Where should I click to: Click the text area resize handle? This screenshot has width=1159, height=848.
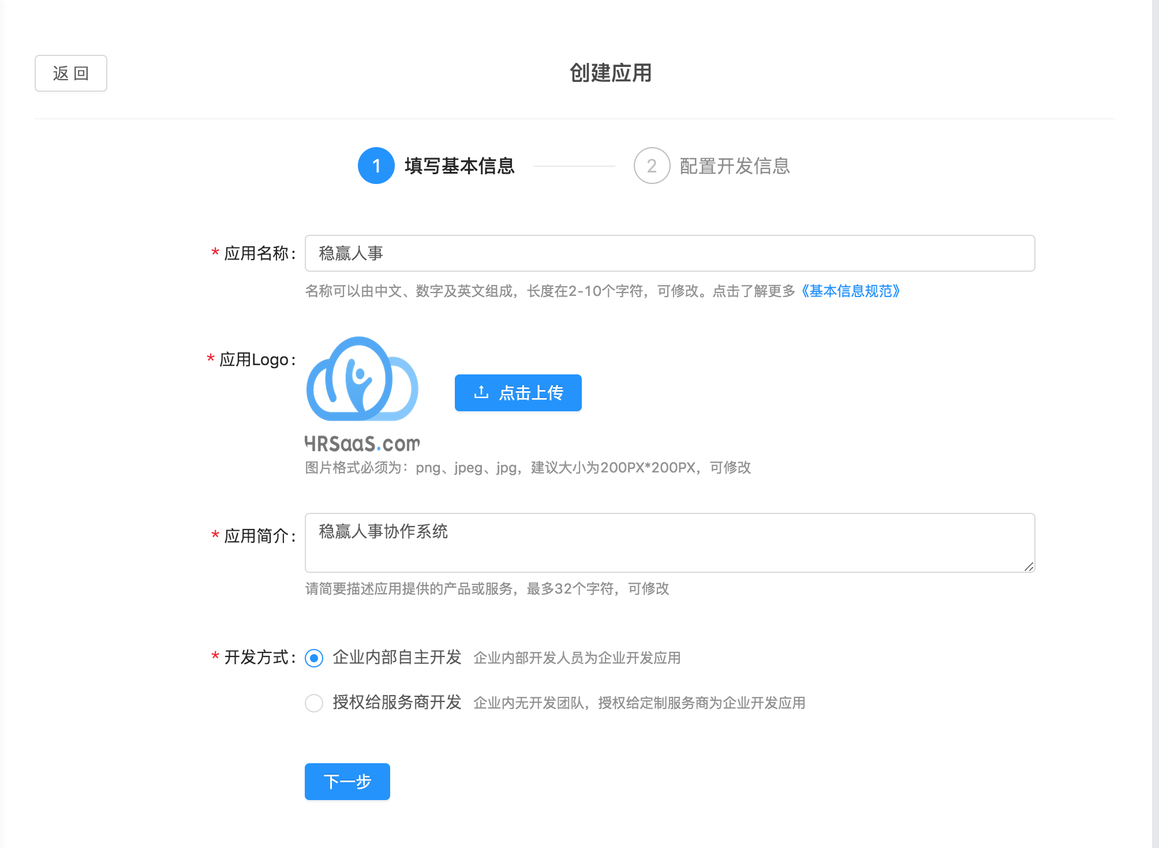point(1029,566)
